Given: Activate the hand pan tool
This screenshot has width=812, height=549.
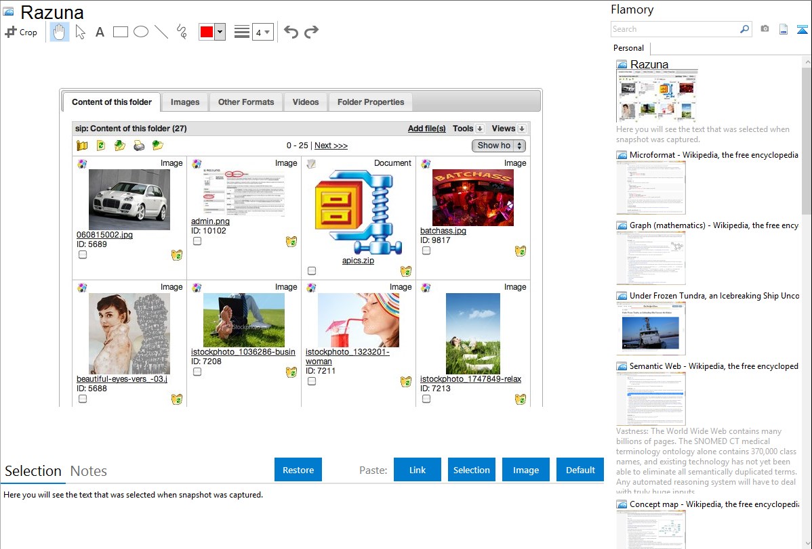Looking at the screenshot, I should coord(59,32).
